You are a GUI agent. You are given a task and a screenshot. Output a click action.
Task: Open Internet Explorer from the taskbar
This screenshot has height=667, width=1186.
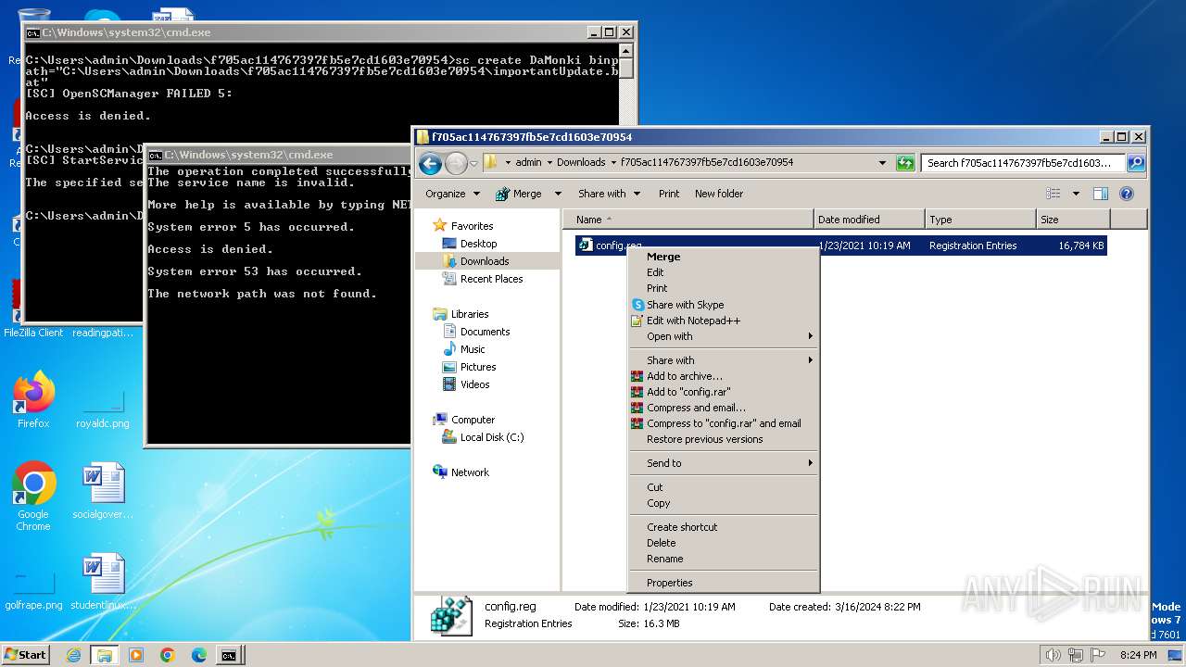(x=73, y=655)
